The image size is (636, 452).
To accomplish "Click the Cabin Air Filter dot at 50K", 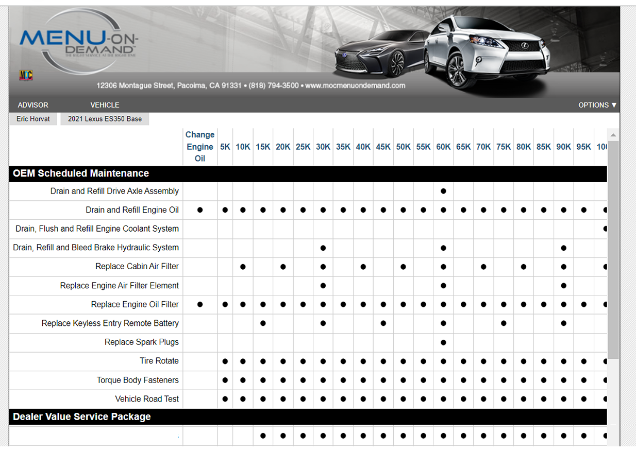I will [x=404, y=267].
